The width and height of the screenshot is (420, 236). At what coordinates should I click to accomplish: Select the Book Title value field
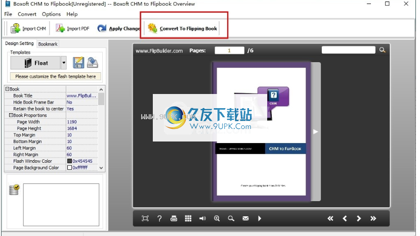tap(81, 96)
